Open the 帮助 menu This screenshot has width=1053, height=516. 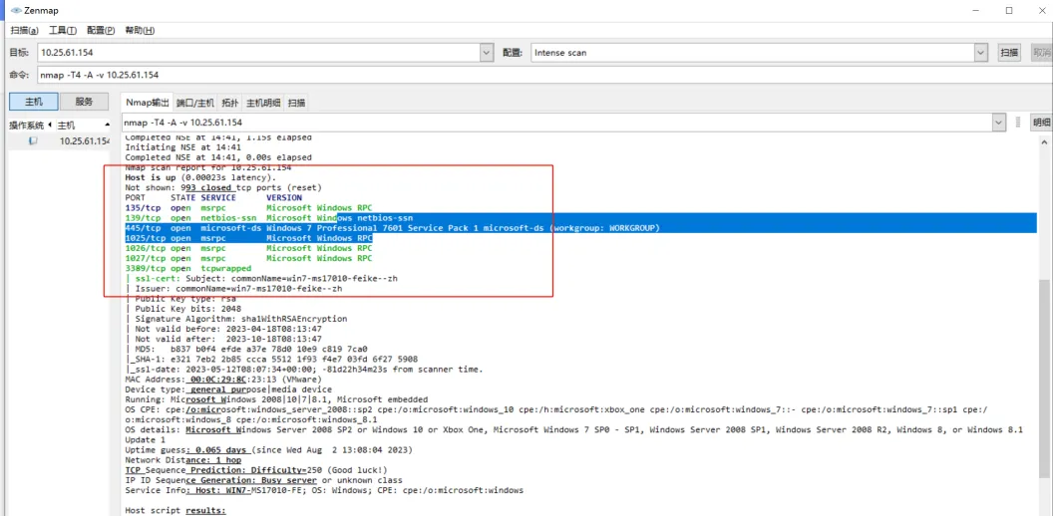pos(140,31)
